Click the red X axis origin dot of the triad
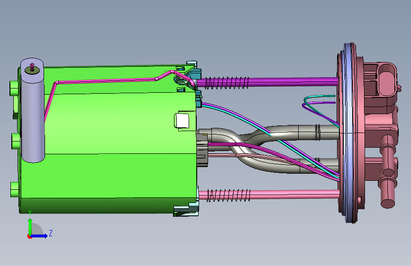The image size is (411, 266). [29, 236]
